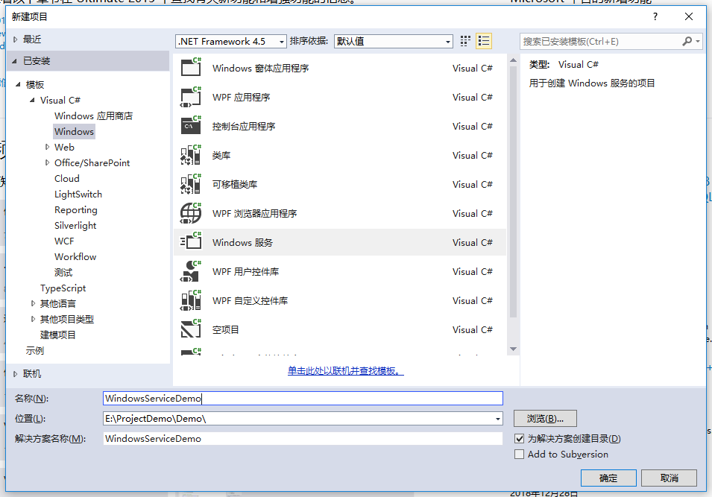This screenshot has width=712, height=497.
Task: Select the Windows 窗体应用程序 template icon
Action: click(191, 68)
